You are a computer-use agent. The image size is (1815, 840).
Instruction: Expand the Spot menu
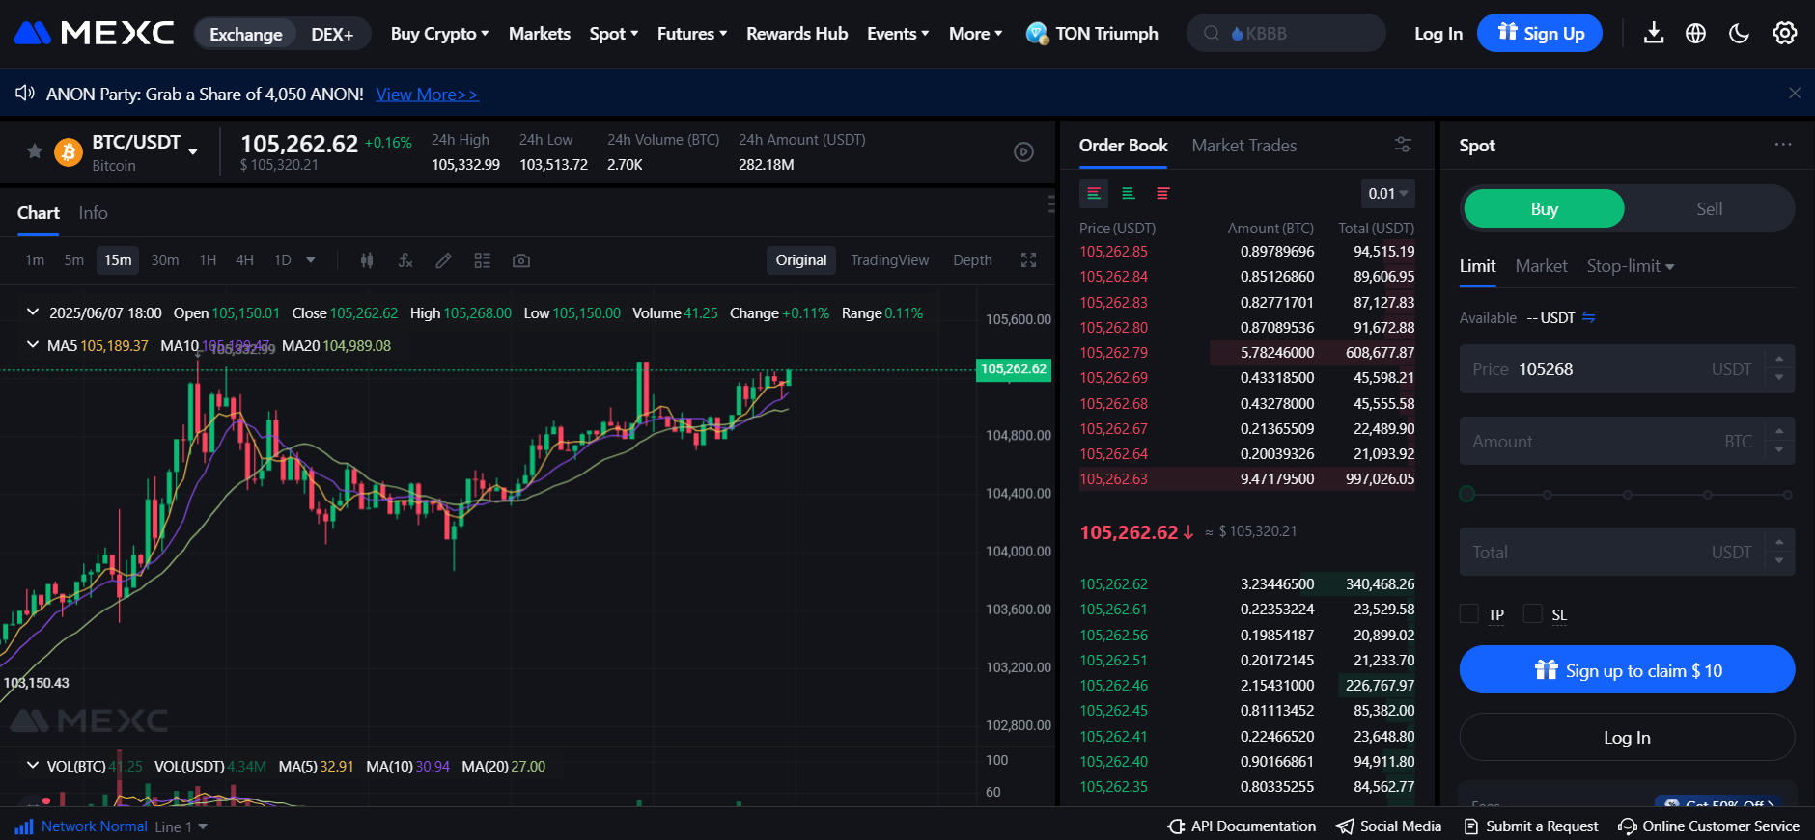point(614,34)
